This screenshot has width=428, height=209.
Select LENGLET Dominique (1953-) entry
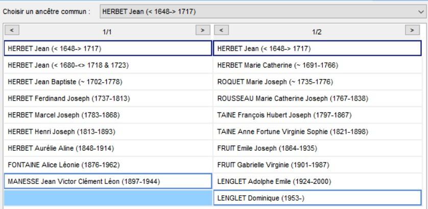pos(318,198)
